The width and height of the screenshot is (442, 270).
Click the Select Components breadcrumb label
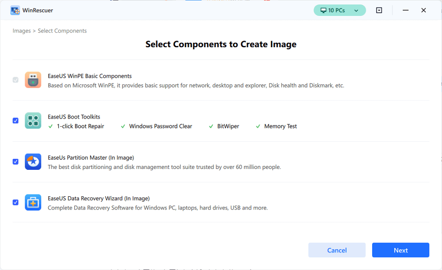62,30
